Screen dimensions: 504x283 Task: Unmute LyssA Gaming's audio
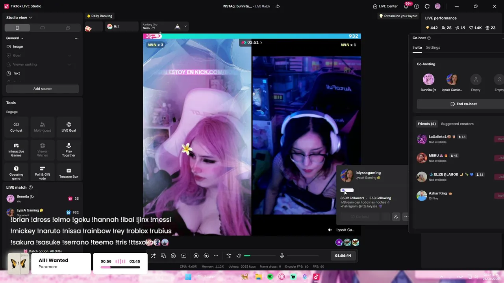[330, 230]
